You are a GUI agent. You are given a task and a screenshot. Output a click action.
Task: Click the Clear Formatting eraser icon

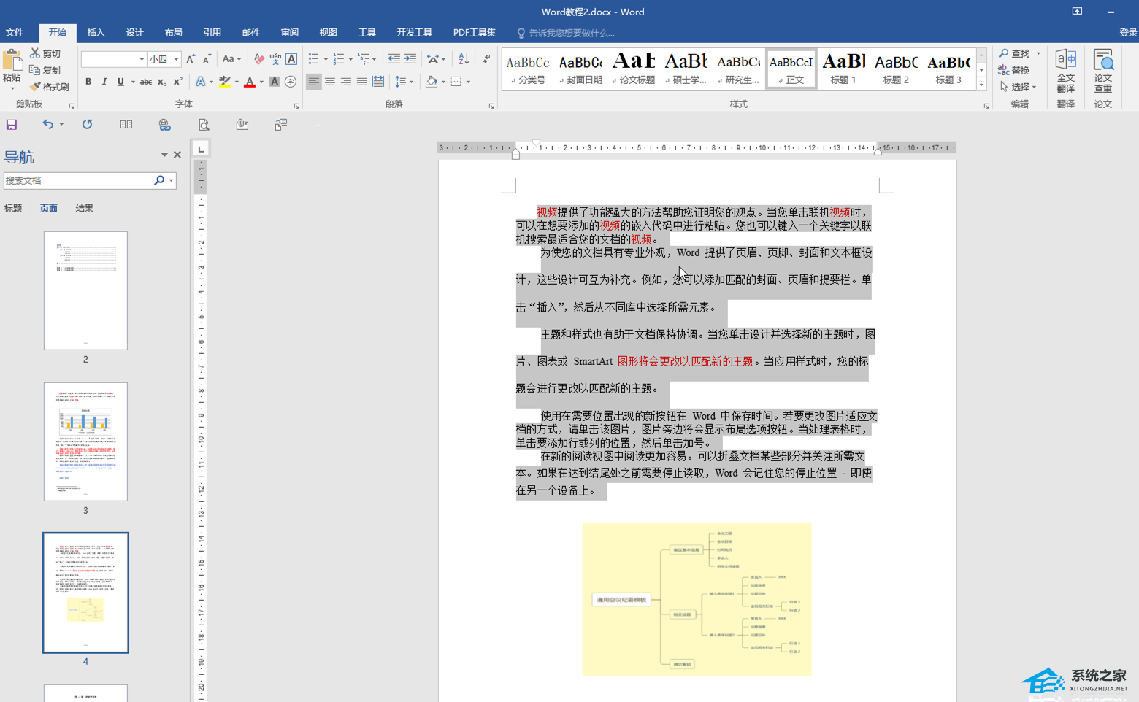pos(258,59)
